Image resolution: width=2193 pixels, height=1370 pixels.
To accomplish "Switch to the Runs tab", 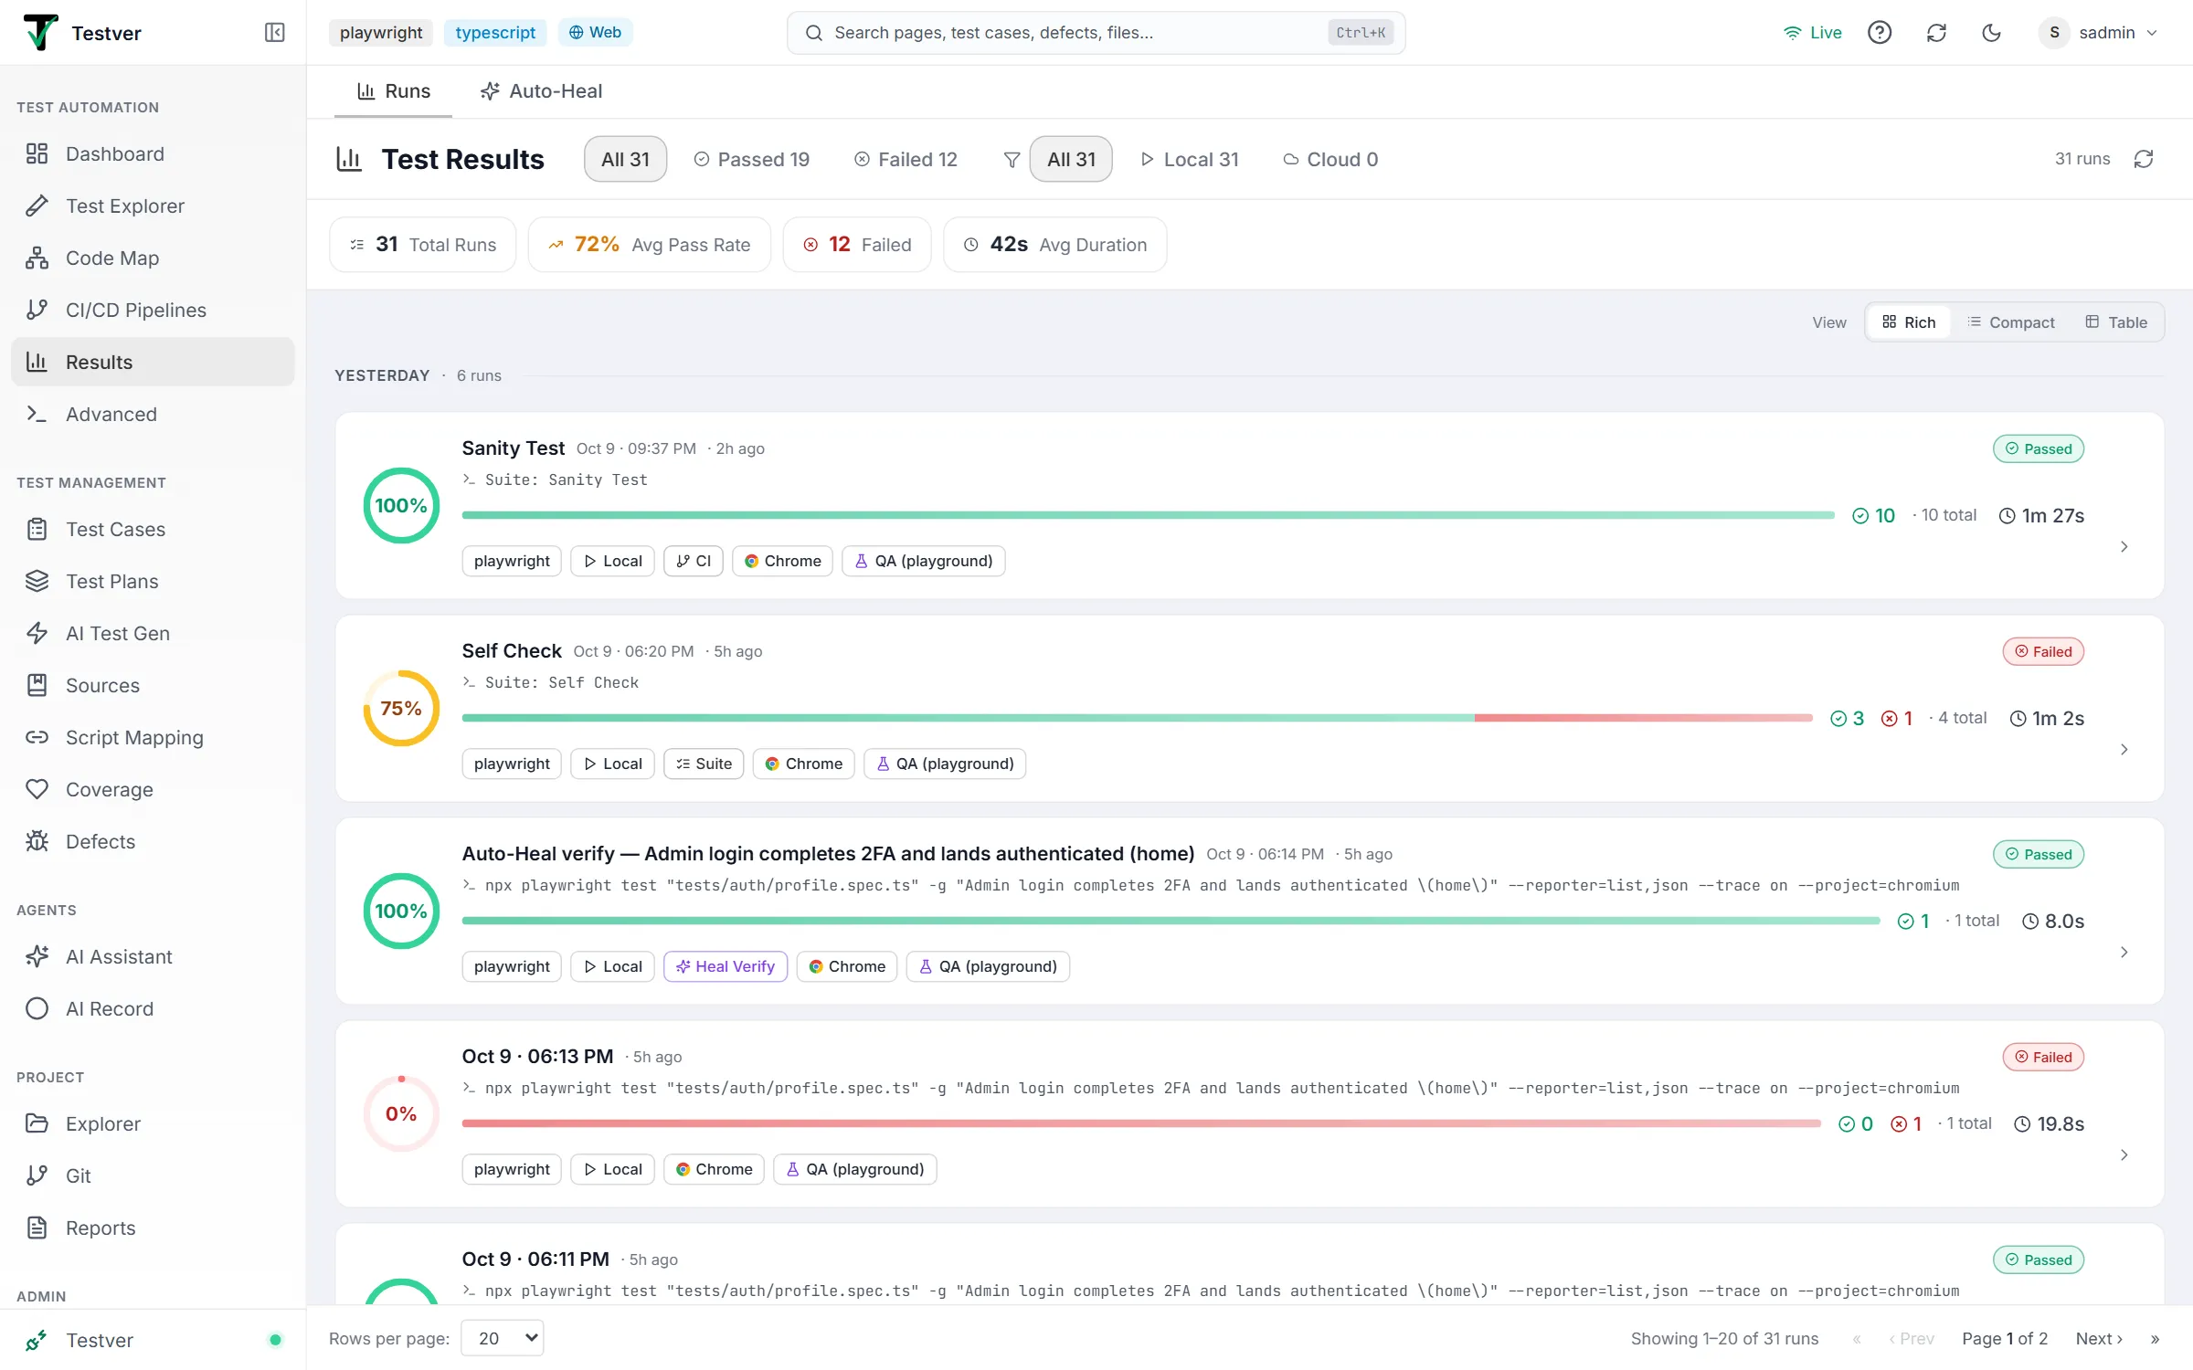I will tap(394, 91).
